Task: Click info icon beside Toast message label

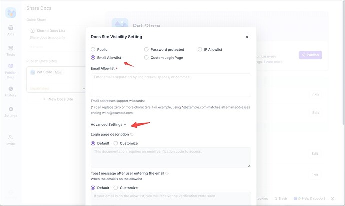Action: tap(167, 173)
